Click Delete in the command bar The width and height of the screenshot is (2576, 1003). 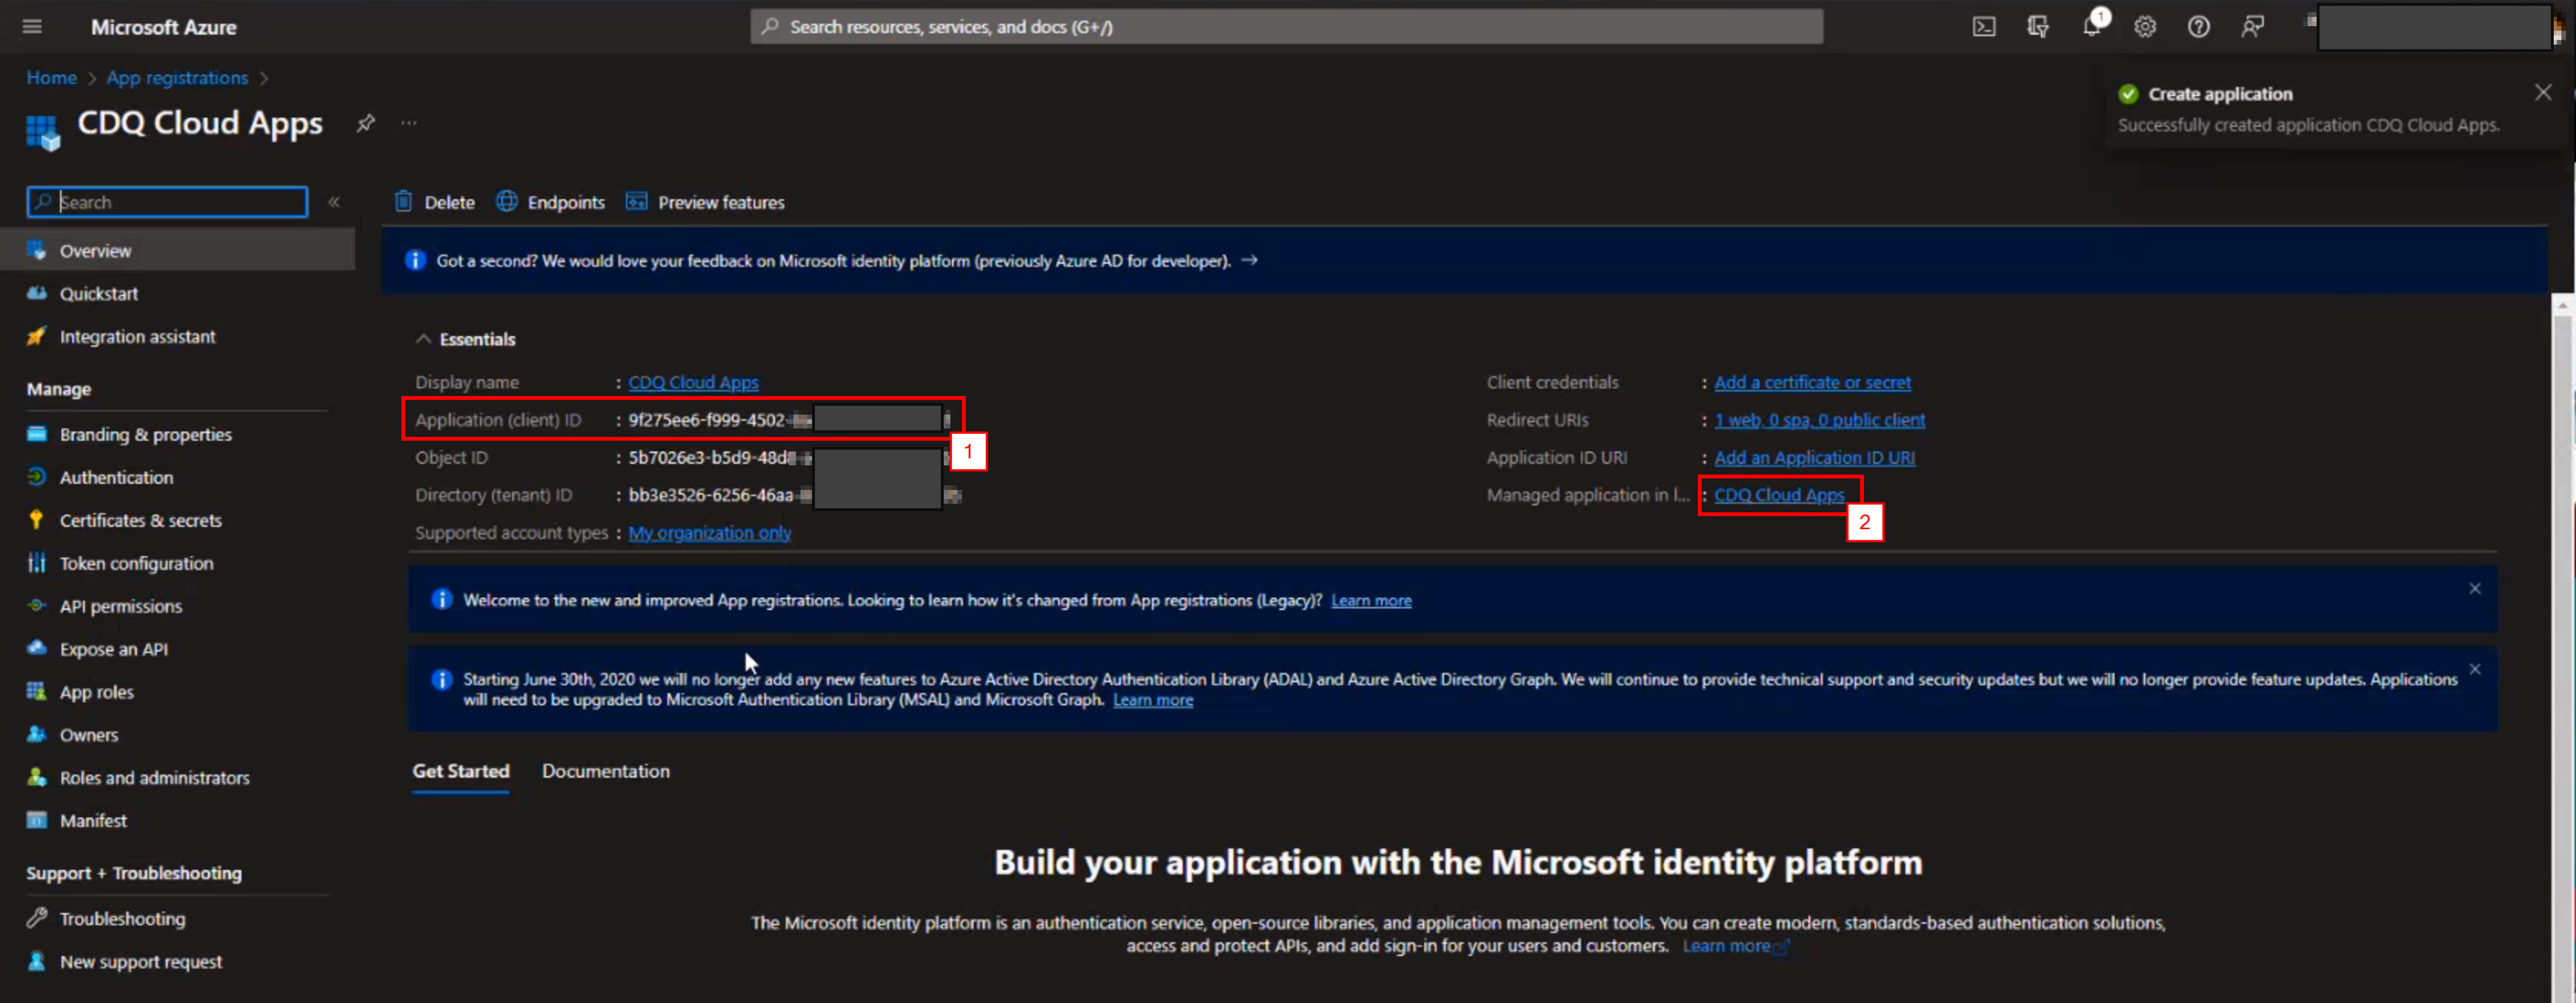pyautogui.click(x=435, y=202)
